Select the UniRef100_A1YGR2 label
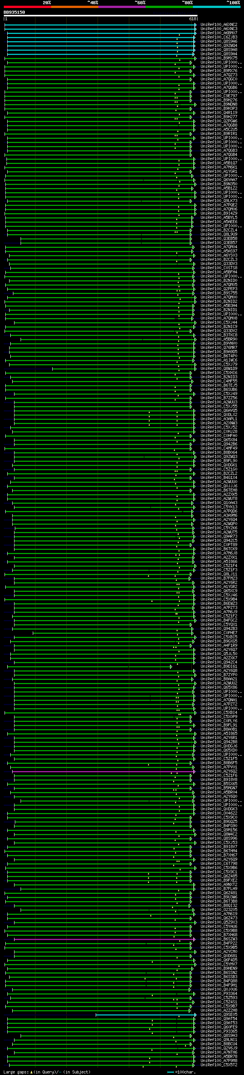The width and height of the screenshot is (244, 1075). click(x=219, y=587)
